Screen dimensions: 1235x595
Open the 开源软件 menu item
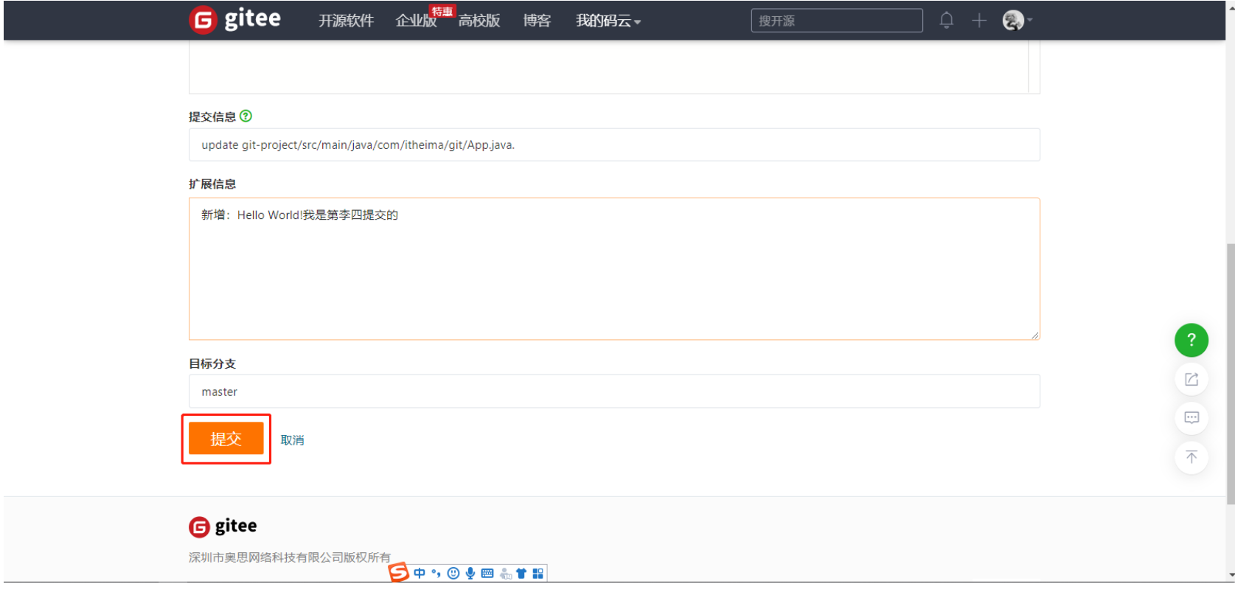click(x=346, y=21)
